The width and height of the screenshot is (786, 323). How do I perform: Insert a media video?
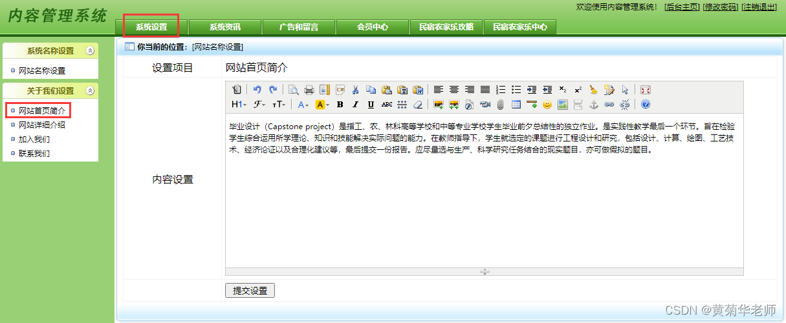point(485,104)
